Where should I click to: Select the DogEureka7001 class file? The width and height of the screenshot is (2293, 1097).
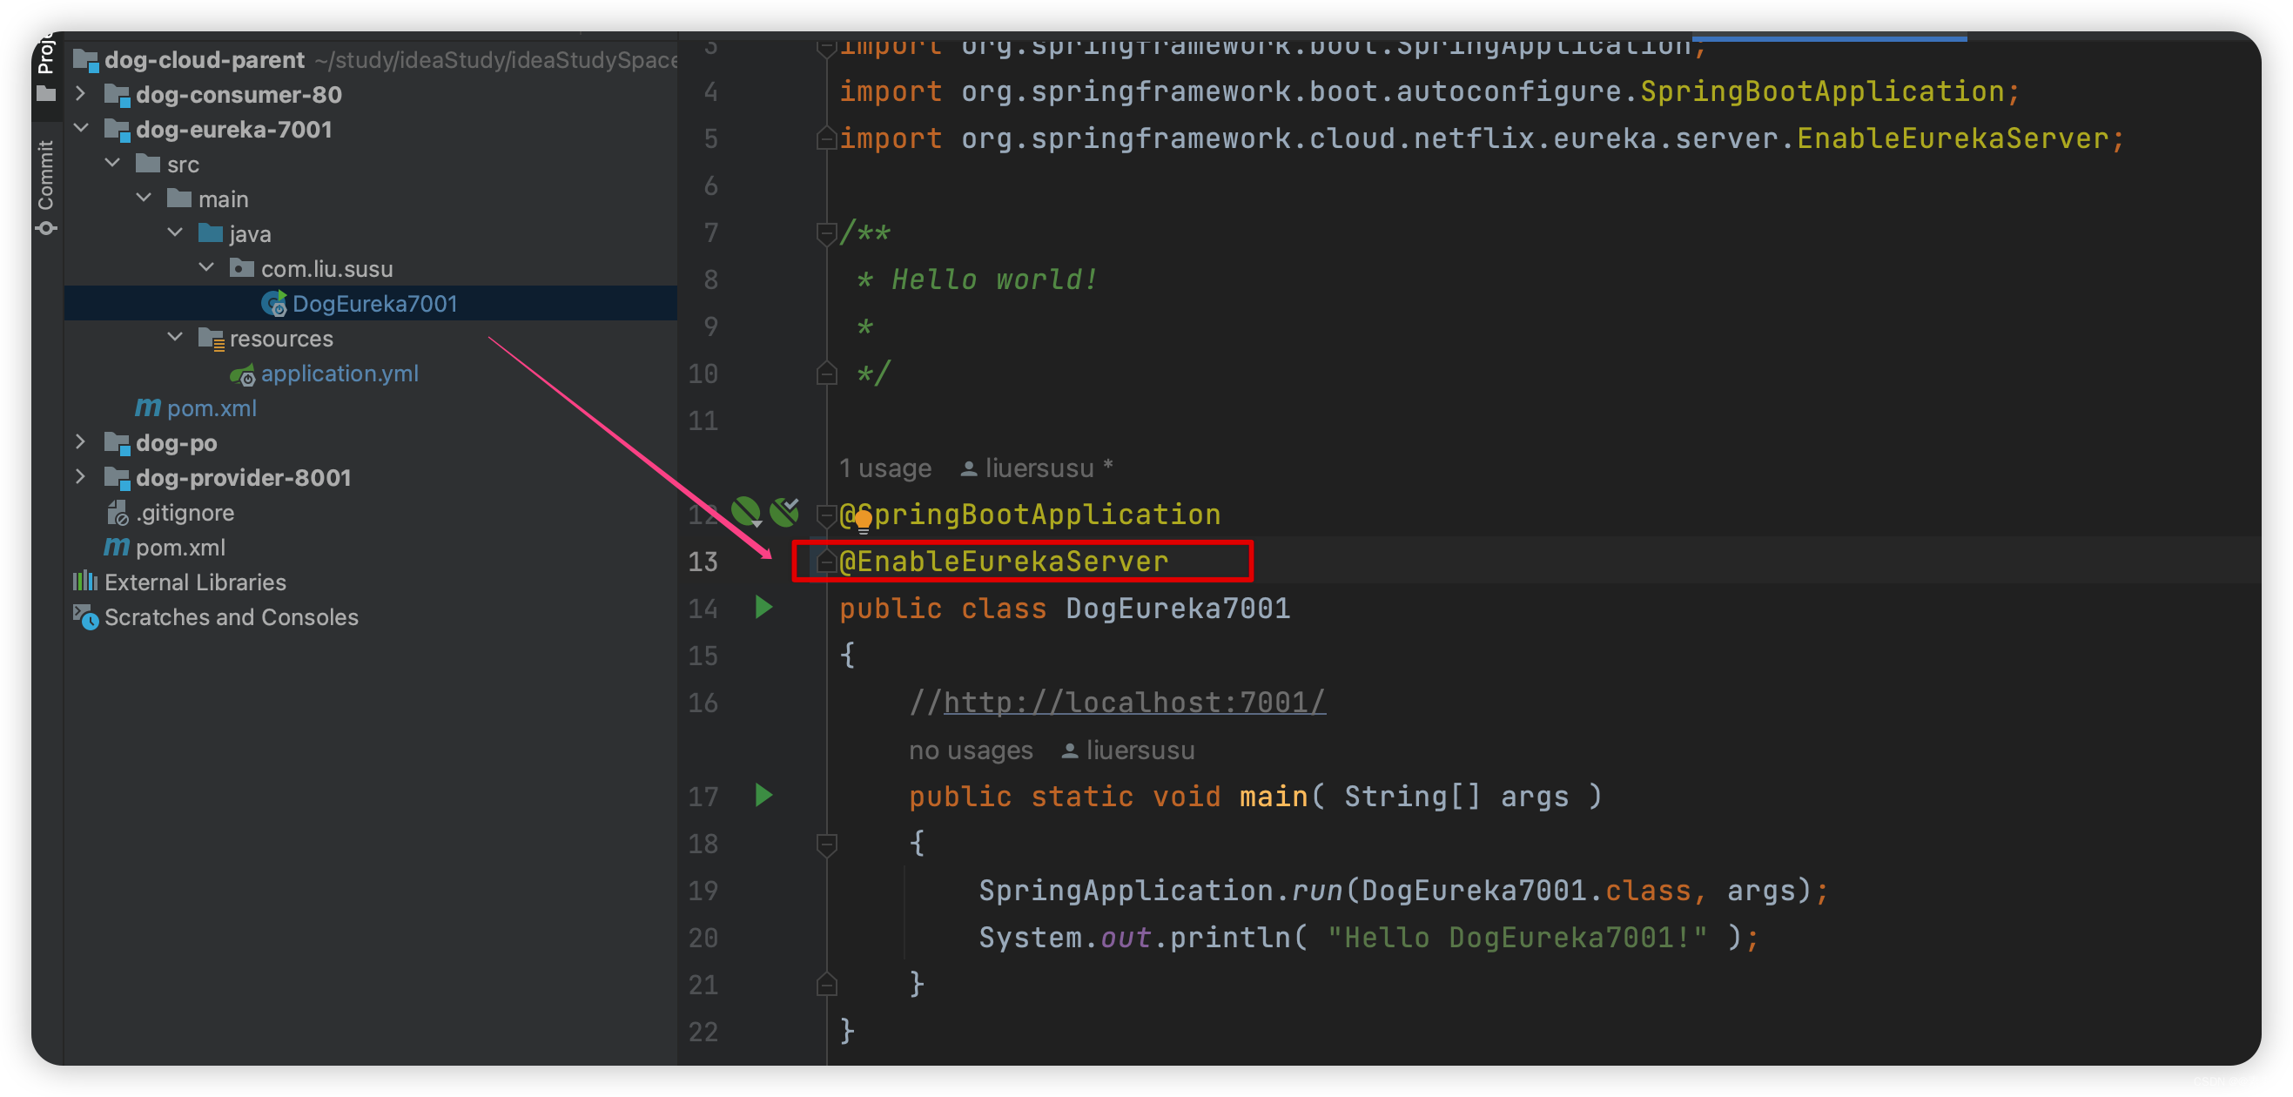[x=373, y=304]
